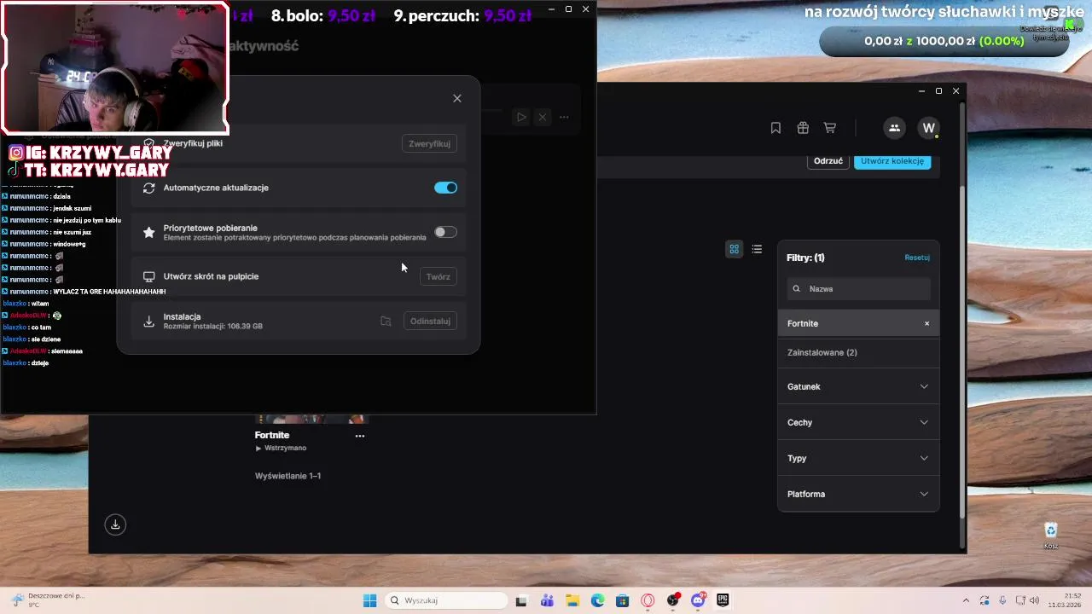
Task: Open the friends icon in Epic launcher
Action: coord(894,128)
